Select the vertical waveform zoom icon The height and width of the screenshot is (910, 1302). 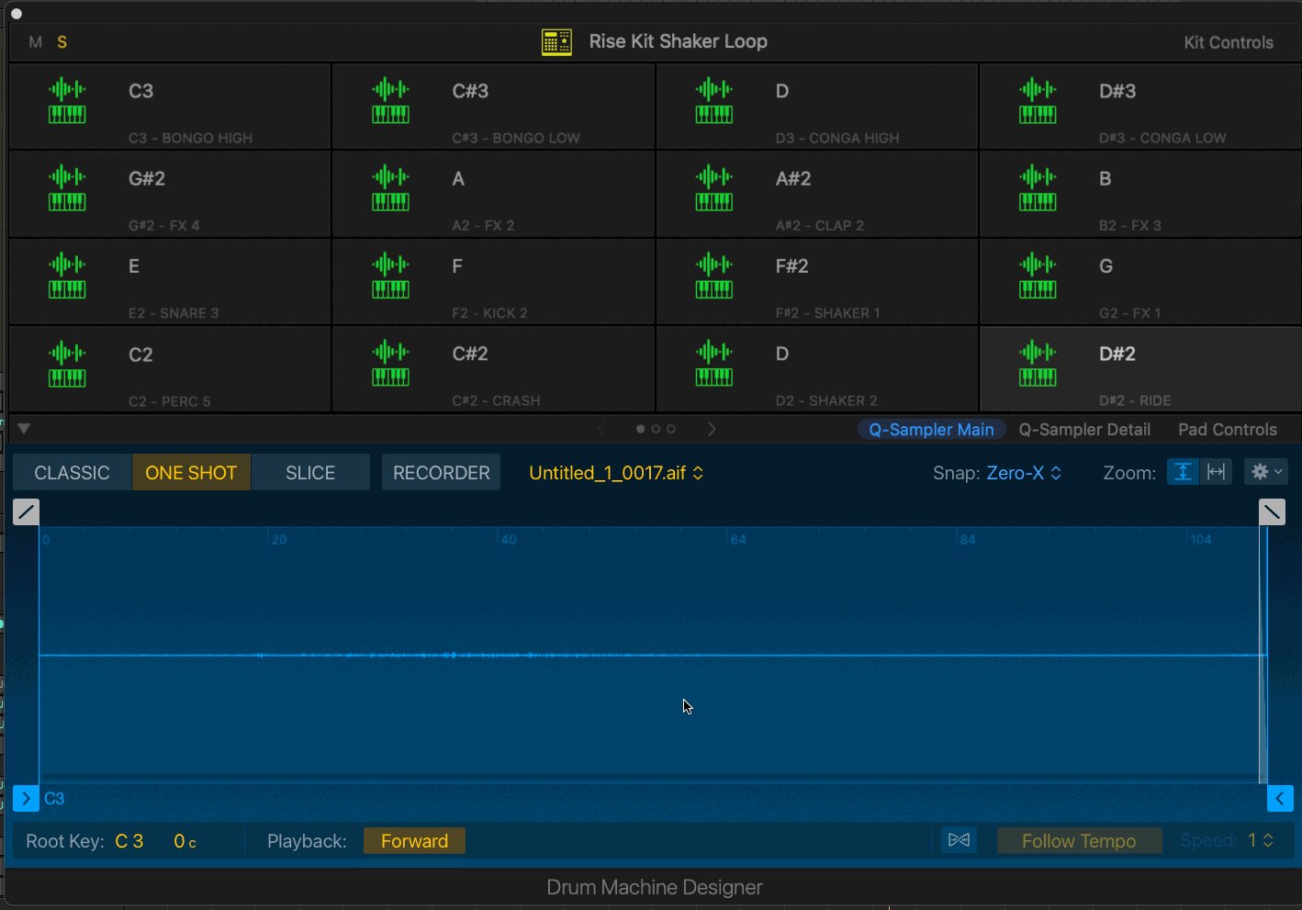pos(1182,471)
